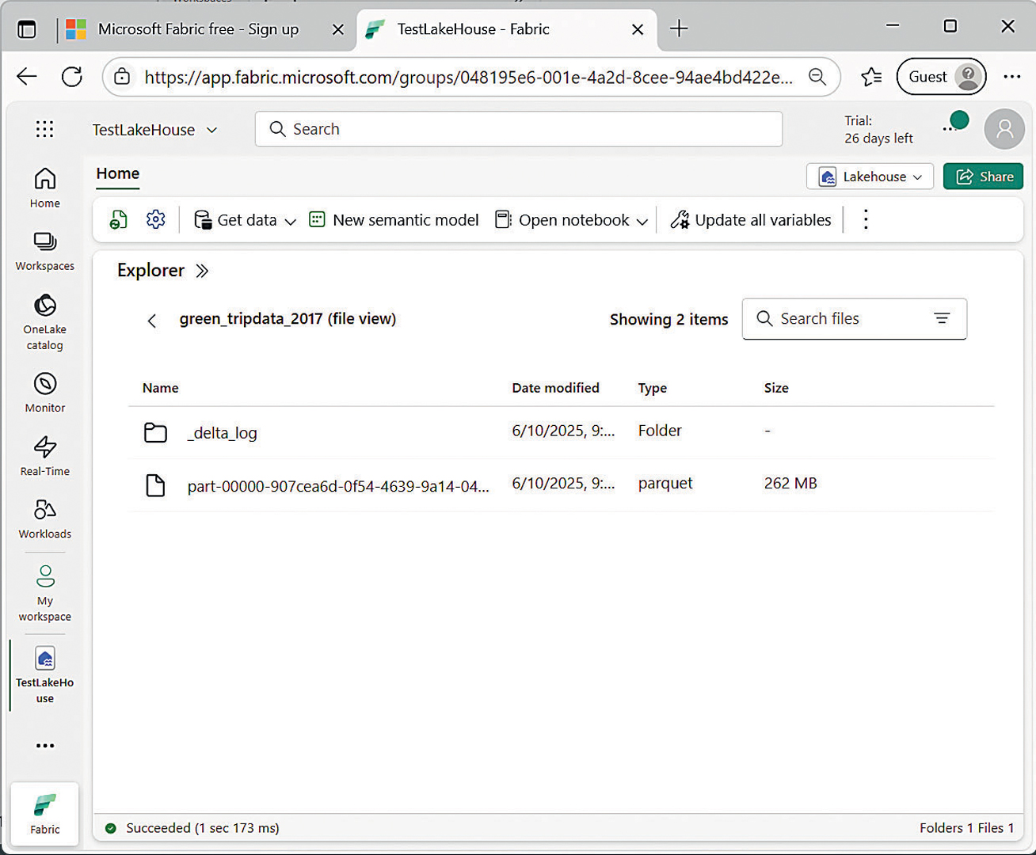Select TestLakeHouse - Fabric browser tab
The height and width of the screenshot is (855, 1036).
pos(474,29)
